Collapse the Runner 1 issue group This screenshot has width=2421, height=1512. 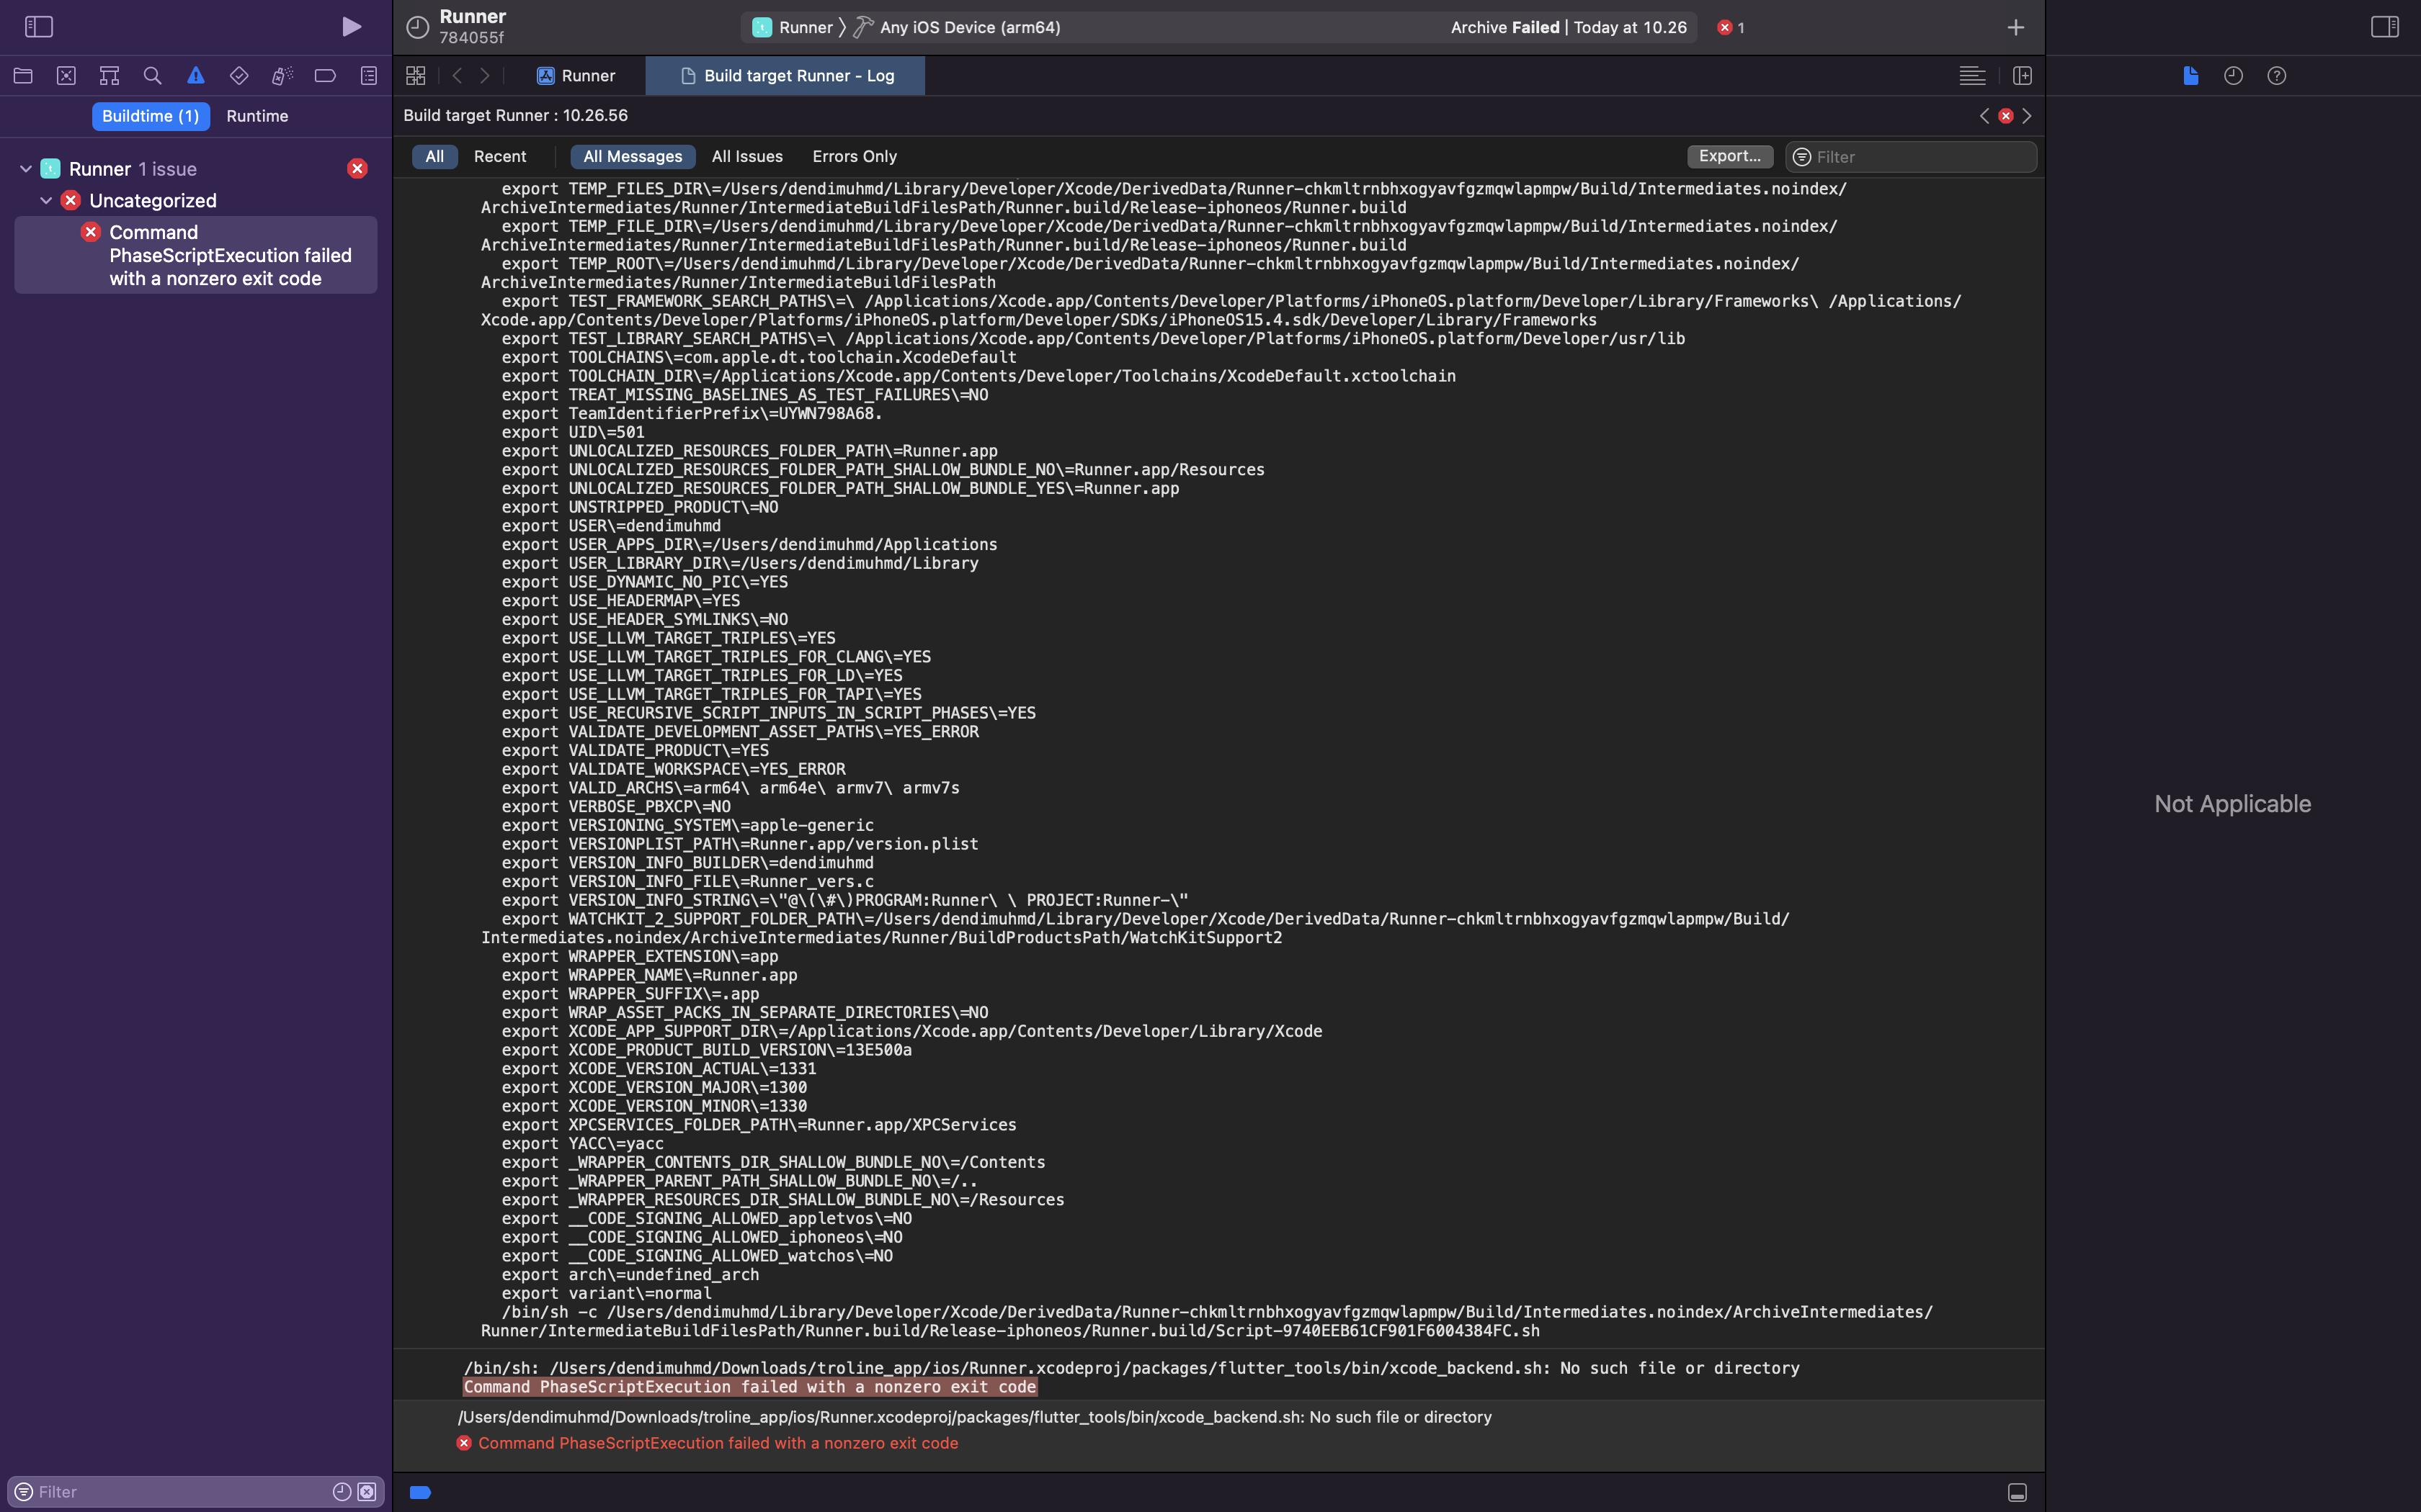pyautogui.click(x=26, y=169)
